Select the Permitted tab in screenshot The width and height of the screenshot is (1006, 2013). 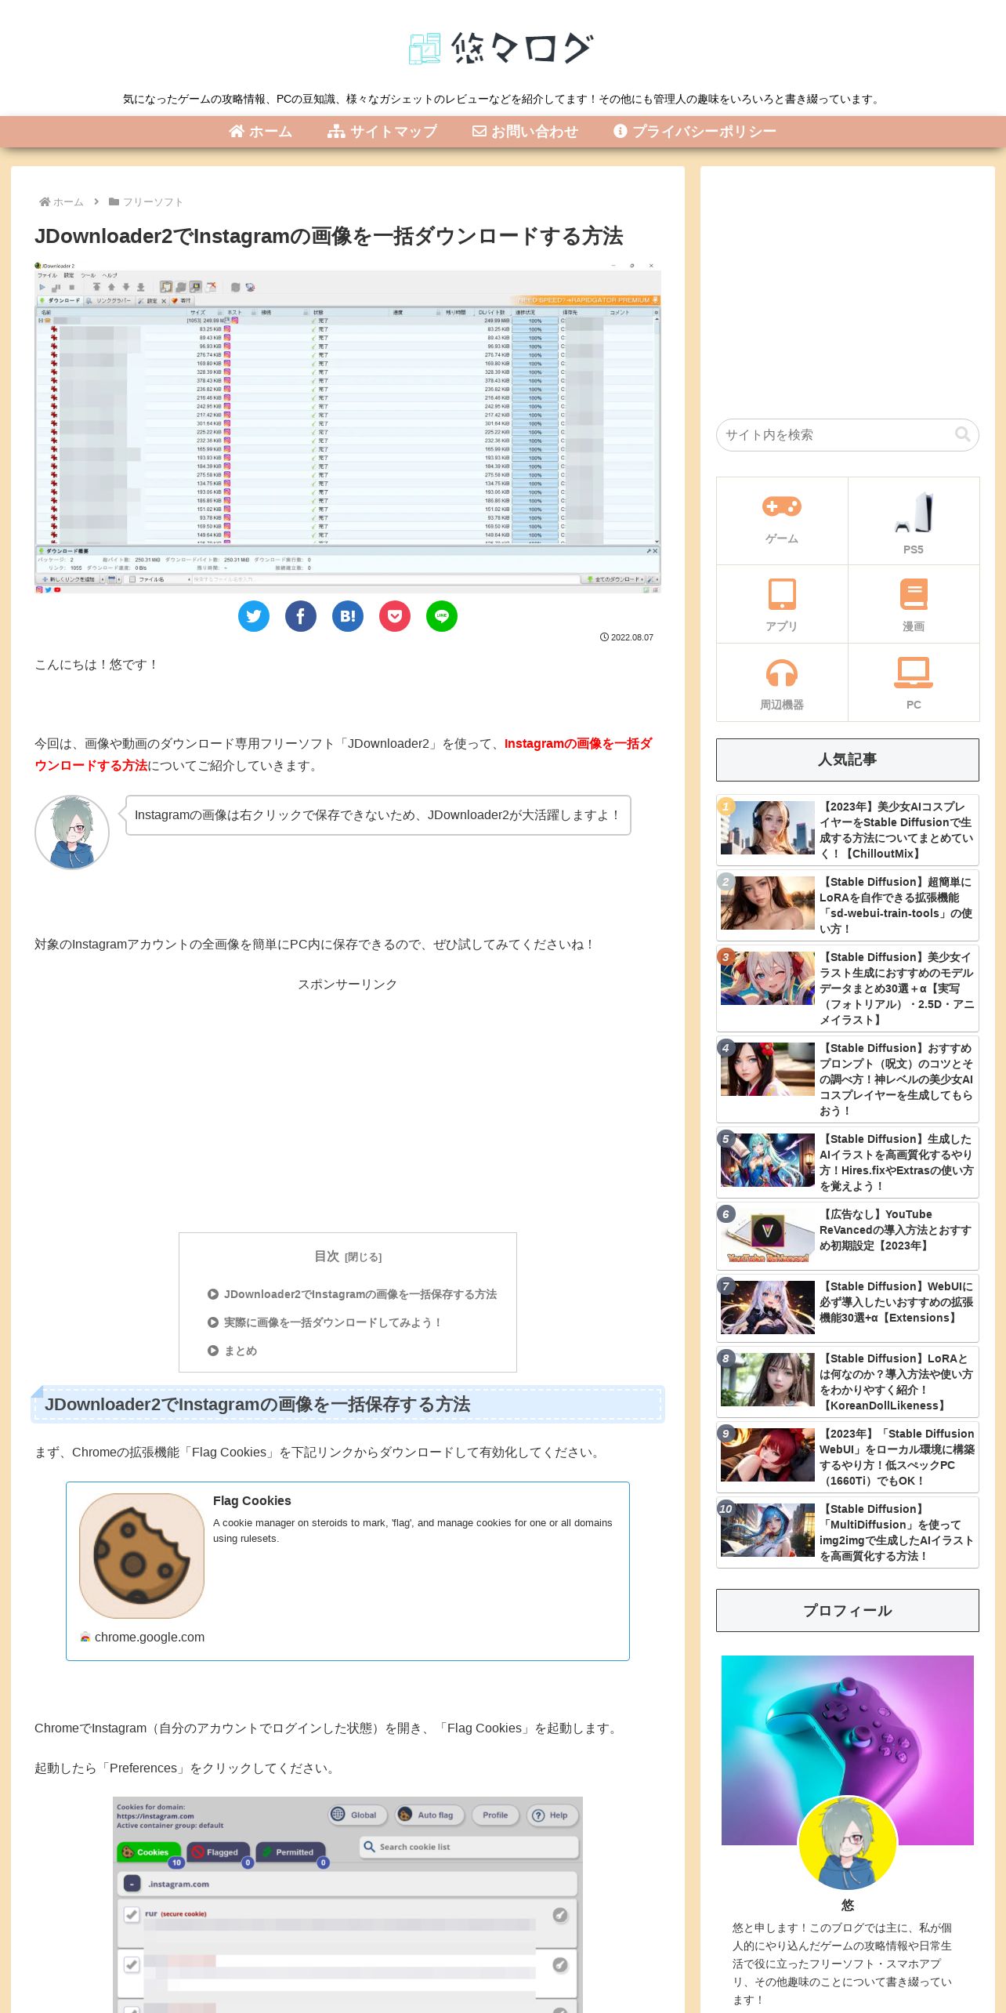pyautogui.click(x=289, y=1852)
